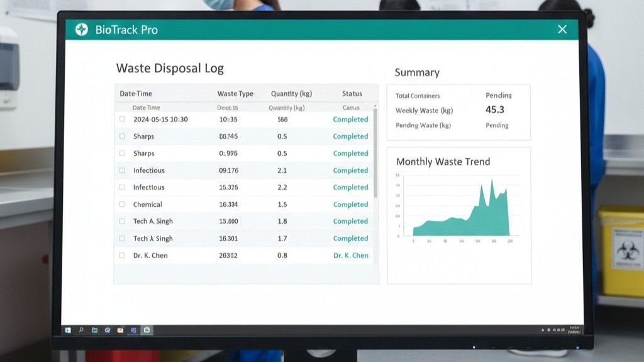
Task: Click the BioTrack Pro taskbar icon
Action: (146, 329)
